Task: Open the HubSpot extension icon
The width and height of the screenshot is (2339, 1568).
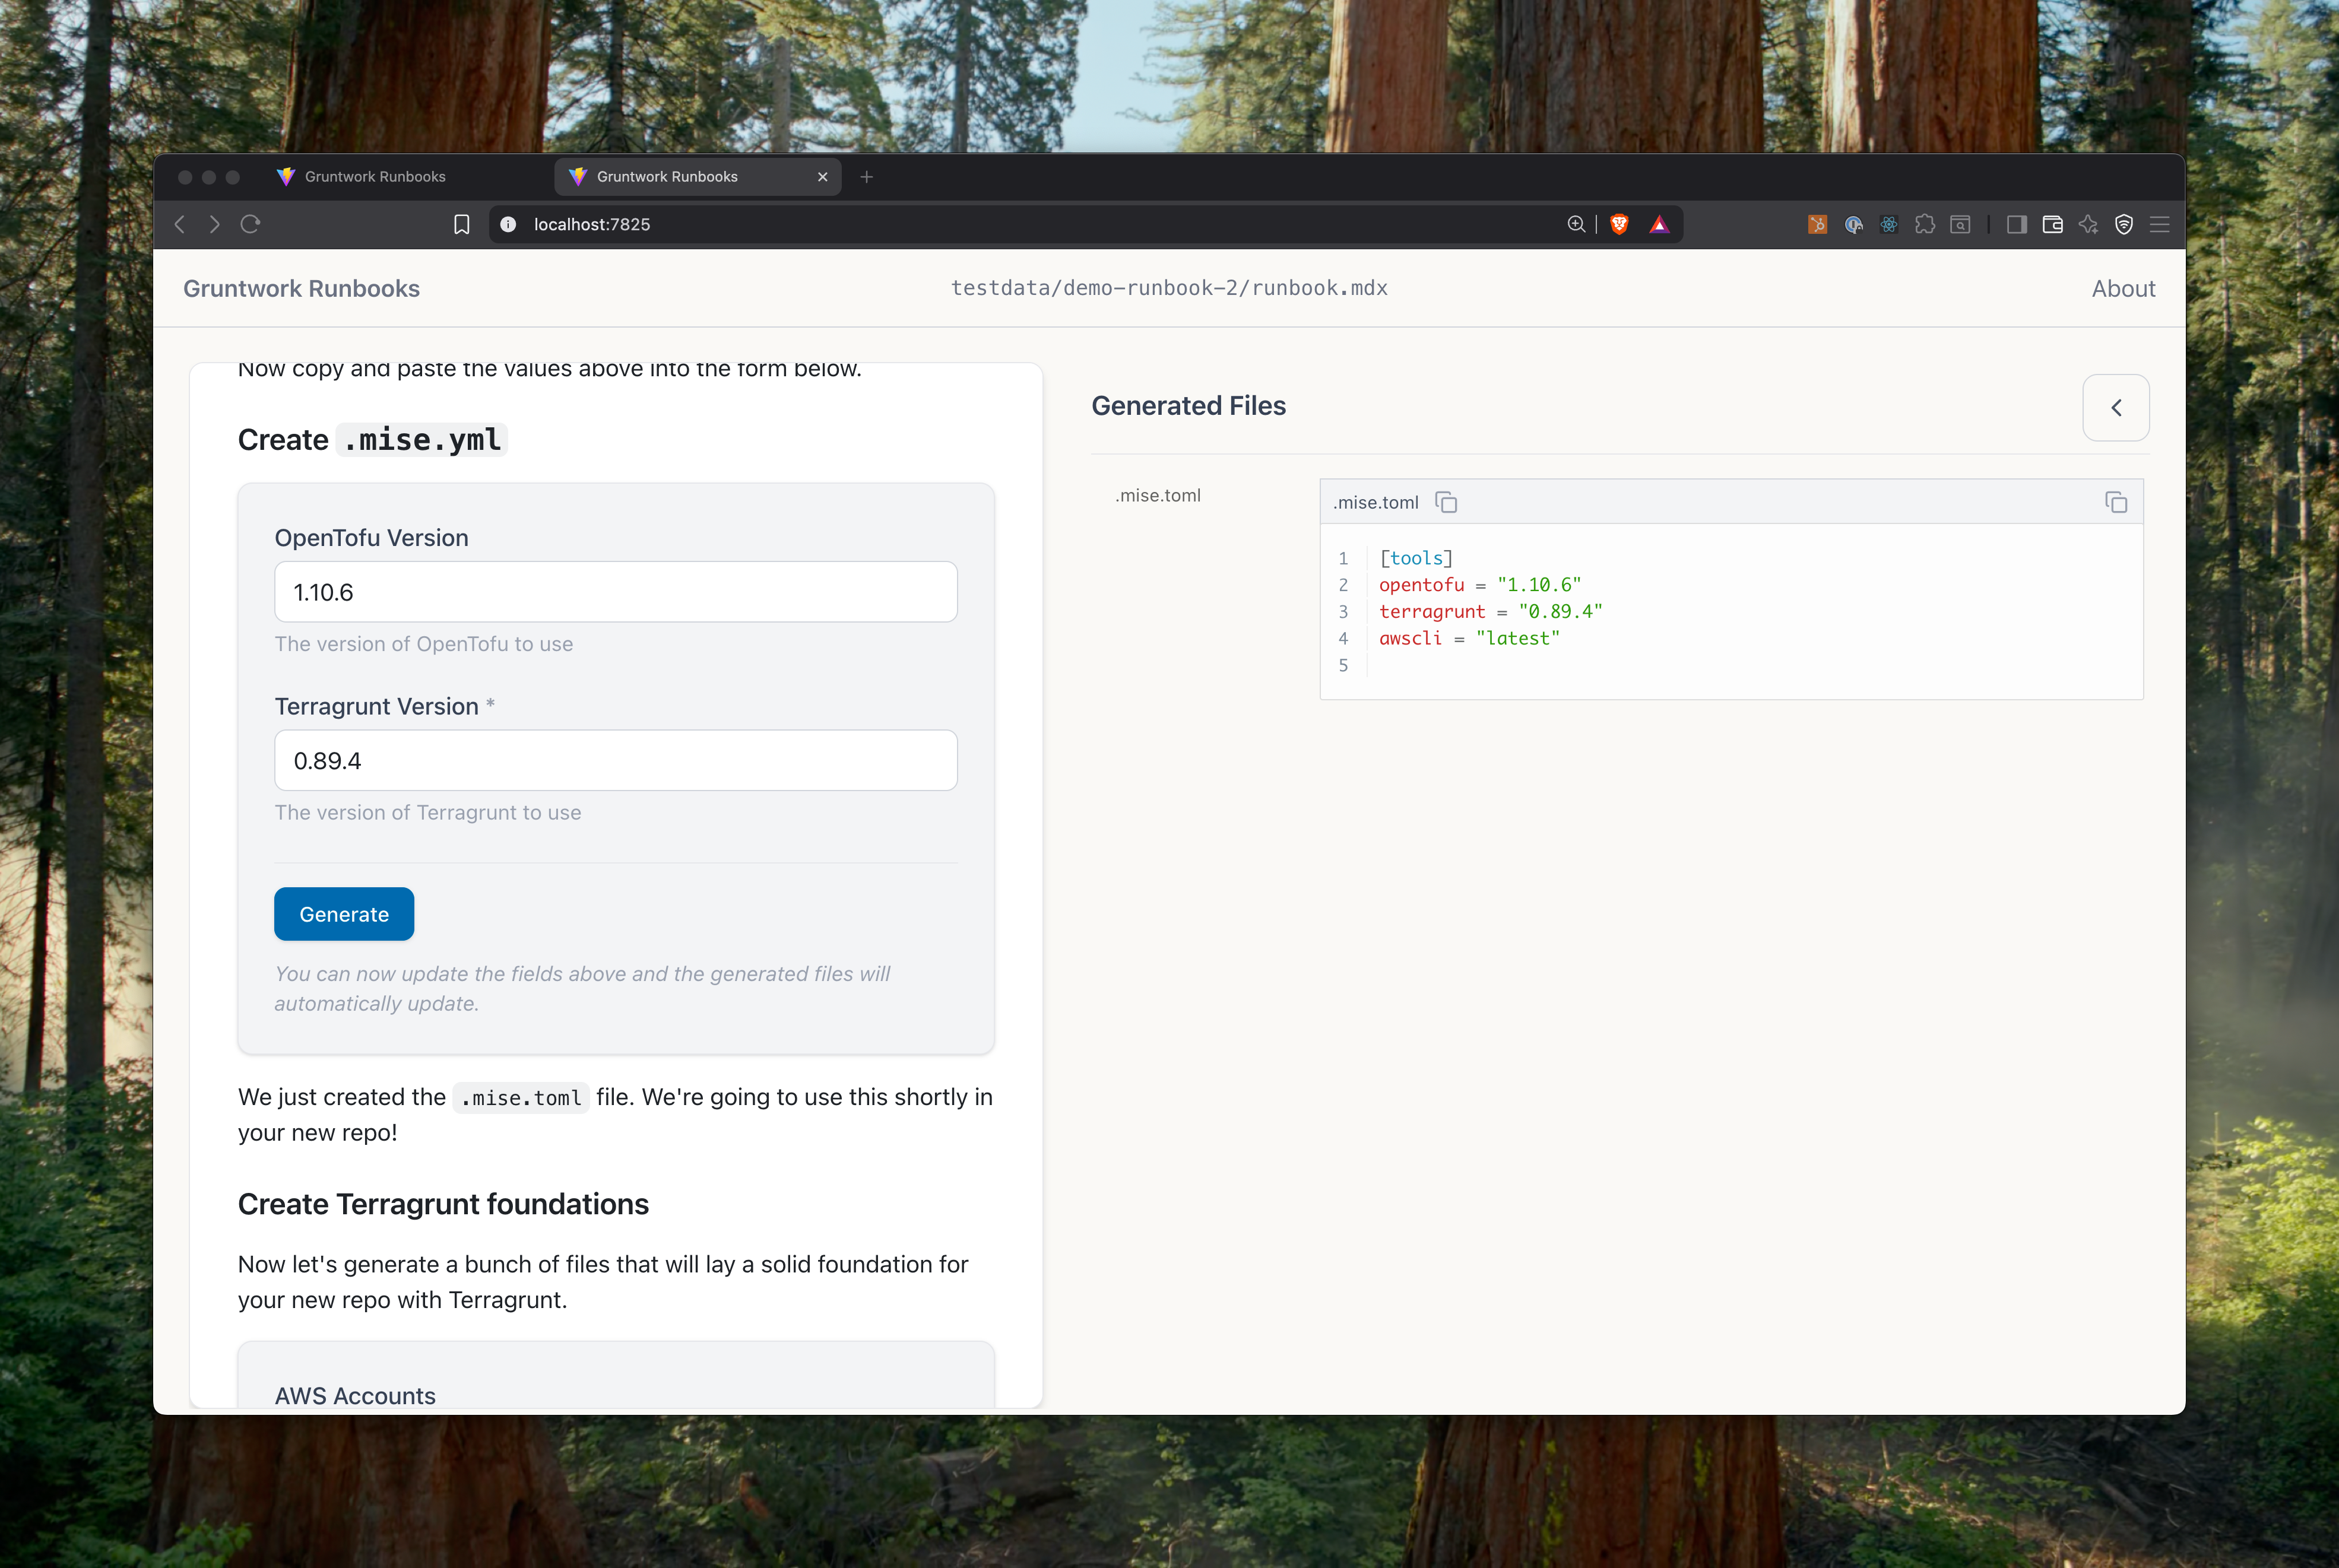Action: (x=1817, y=224)
